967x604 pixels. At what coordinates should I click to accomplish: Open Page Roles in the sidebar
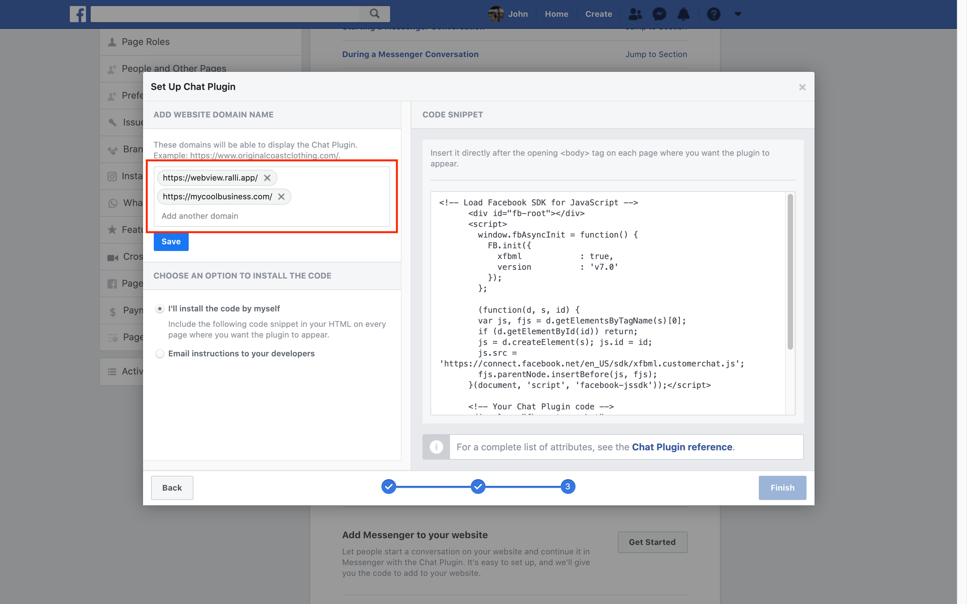click(200, 42)
